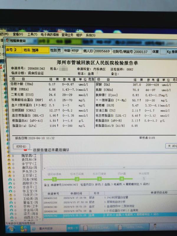Click the patient icon beside 刘涛
This screenshot has width=177, height=236.
[x=10, y=179]
